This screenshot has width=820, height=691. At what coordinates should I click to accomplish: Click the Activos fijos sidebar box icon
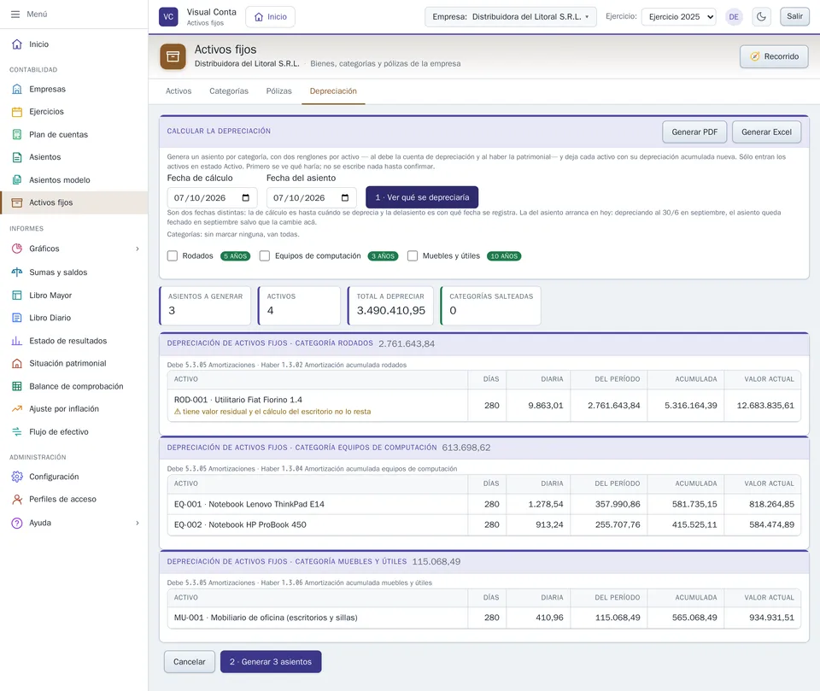click(x=17, y=202)
